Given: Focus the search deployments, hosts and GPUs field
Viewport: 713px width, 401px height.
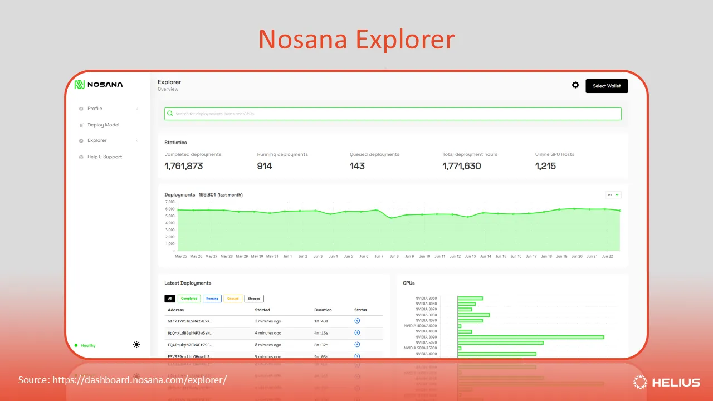Looking at the screenshot, I should (393, 114).
